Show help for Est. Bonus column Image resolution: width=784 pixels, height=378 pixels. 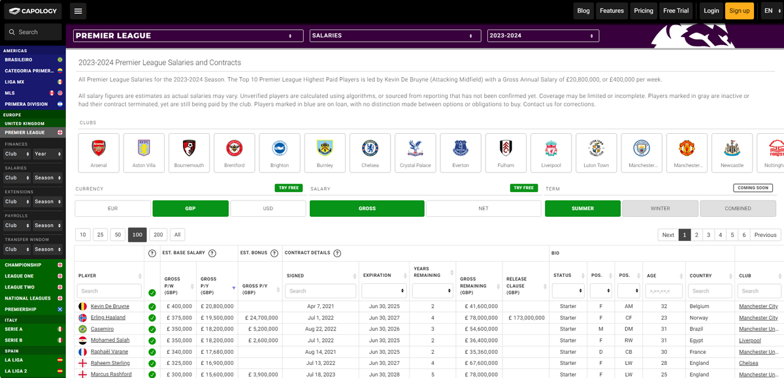pos(275,253)
